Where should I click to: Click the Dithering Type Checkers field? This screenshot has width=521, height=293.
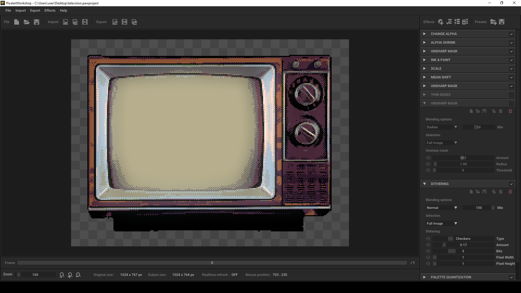(x=463, y=239)
